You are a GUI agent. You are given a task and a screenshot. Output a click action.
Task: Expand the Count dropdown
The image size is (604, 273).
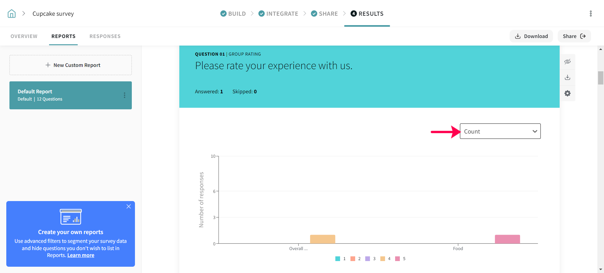click(500, 131)
